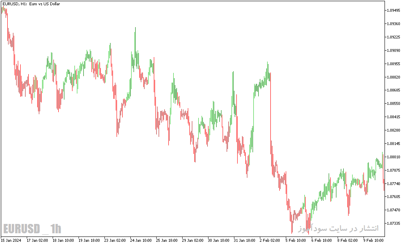Select the 5 Feb 10:00 time marker
Image resolution: width=406 pixels, height=245 pixels.
(296, 240)
